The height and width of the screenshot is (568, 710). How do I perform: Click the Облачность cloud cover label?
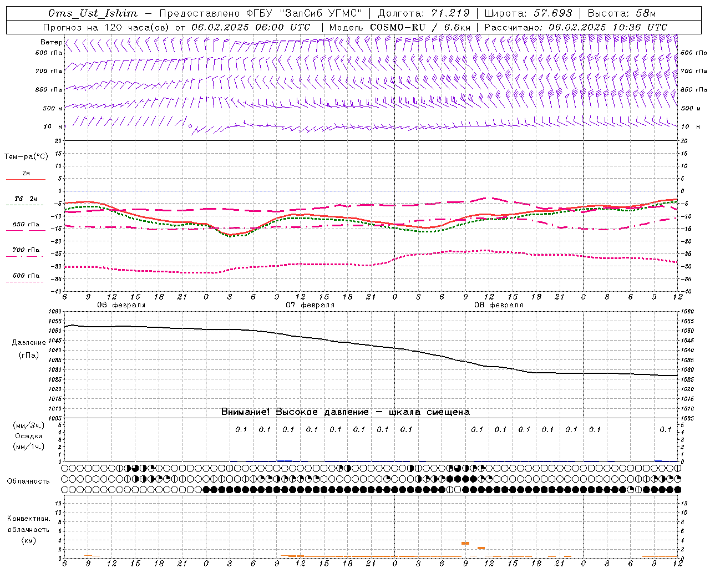point(28,481)
